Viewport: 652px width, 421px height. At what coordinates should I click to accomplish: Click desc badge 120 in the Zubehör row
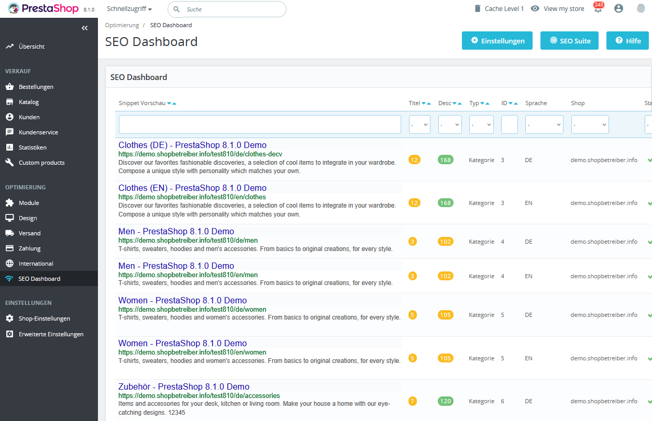point(446,401)
